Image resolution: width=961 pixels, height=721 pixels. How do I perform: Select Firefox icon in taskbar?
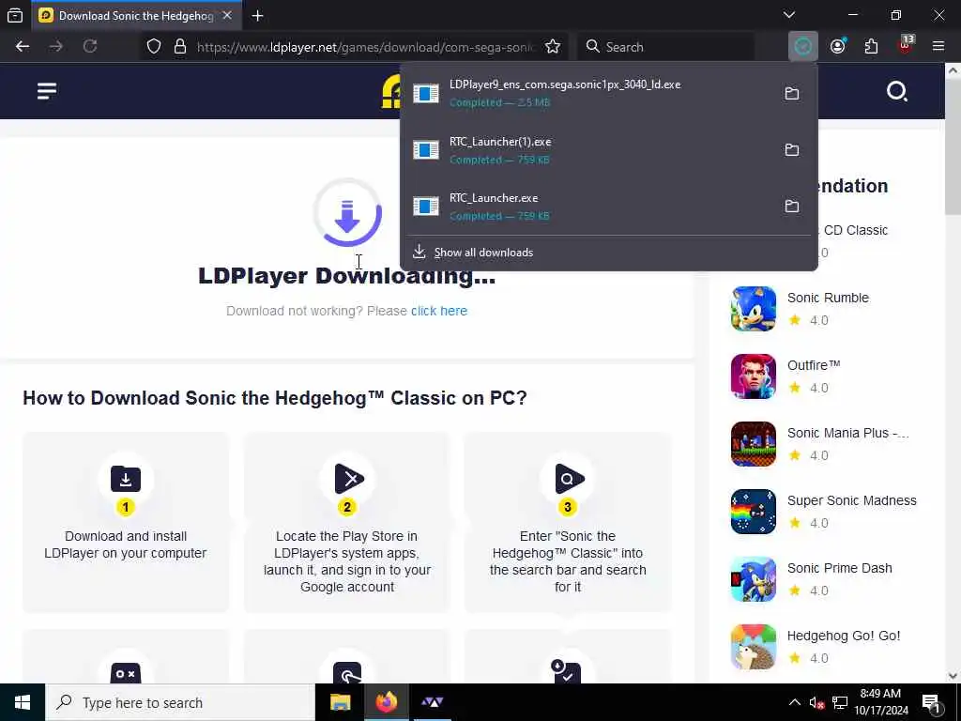[x=386, y=702]
